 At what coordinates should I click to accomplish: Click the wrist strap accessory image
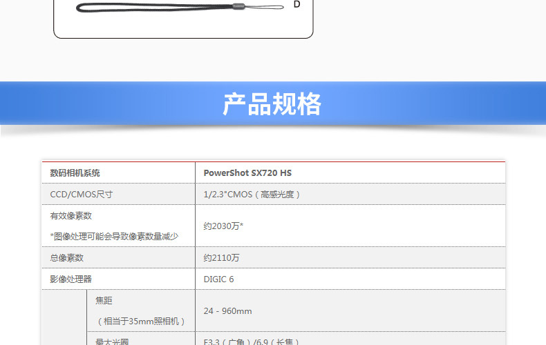click(180, 8)
